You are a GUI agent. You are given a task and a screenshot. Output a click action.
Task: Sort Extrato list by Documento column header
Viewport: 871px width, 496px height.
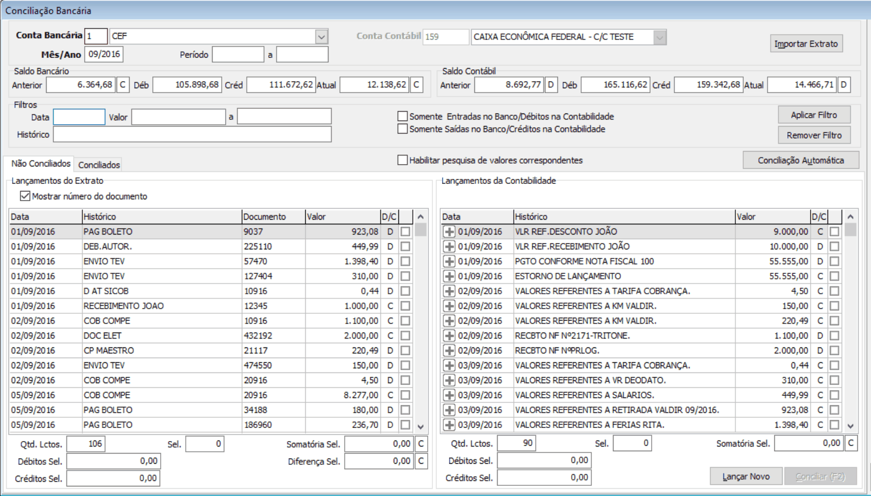click(273, 217)
